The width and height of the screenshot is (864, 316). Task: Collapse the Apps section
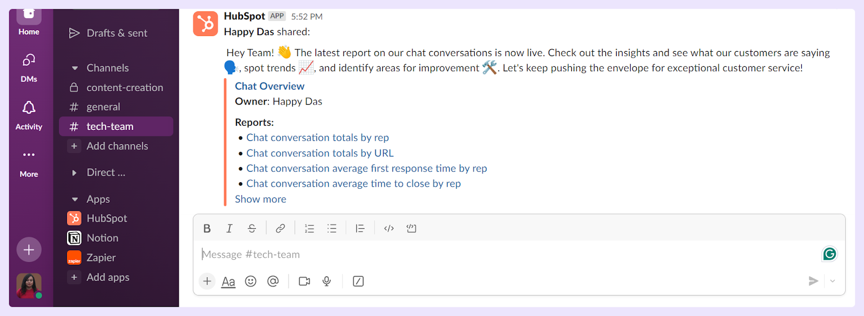coord(75,199)
